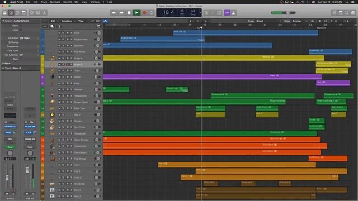The height and width of the screenshot is (201, 358).
Task: Adjust the master volume slider
Action: [x=284, y=13]
